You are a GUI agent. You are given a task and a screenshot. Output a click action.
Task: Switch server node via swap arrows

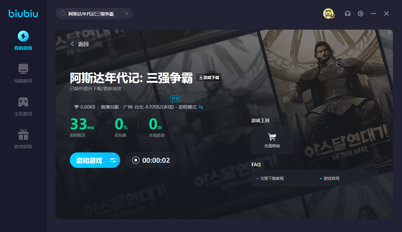click(201, 107)
